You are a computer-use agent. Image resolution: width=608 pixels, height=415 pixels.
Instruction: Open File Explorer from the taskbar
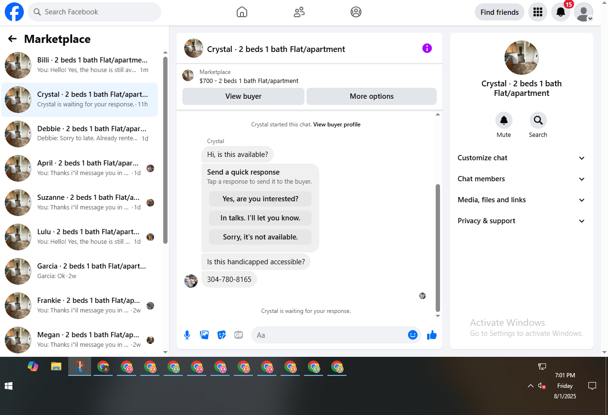click(x=56, y=366)
